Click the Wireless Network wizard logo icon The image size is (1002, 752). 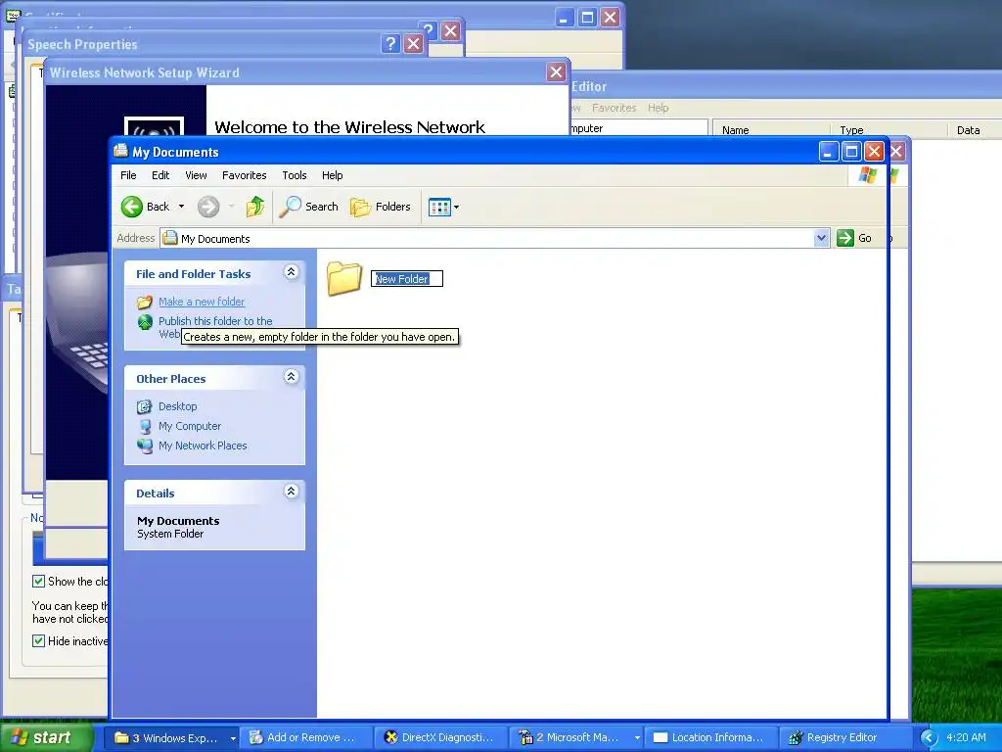[x=154, y=126]
